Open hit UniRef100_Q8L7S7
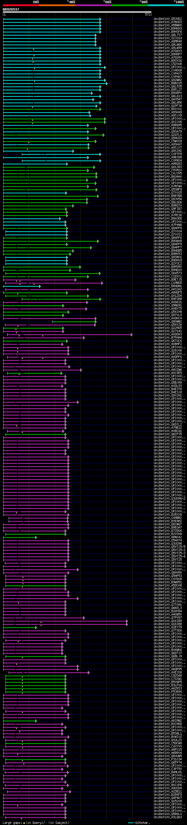Image resolution: width=187 pixels, height=825 pixels. coord(168,35)
